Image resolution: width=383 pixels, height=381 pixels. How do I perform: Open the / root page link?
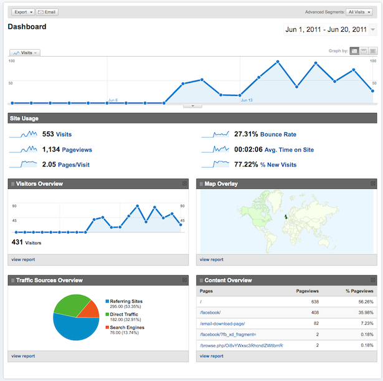201,302
